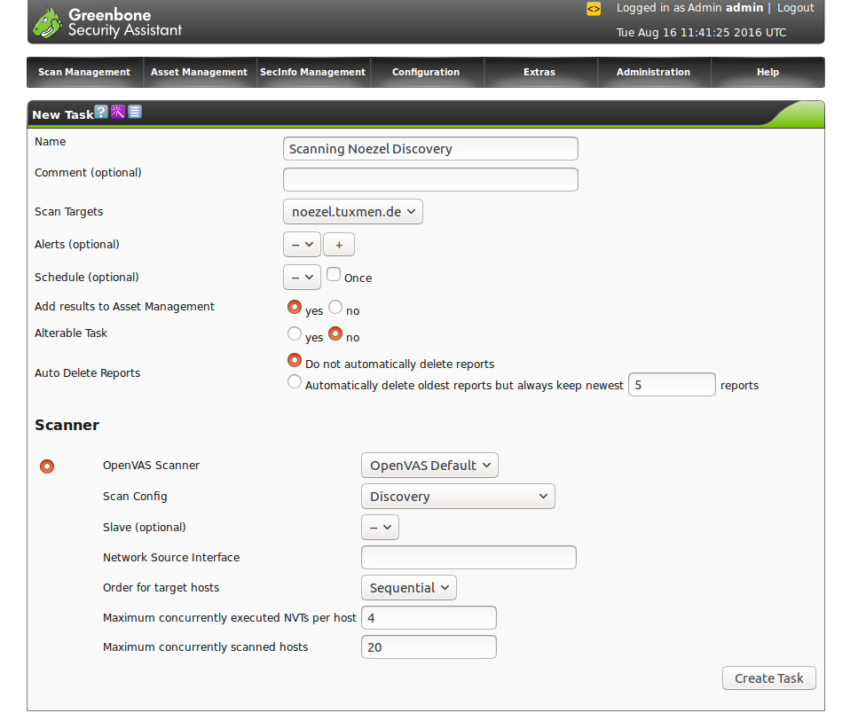The height and width of the screenshot is (713, 850).
Task: Open the OpenVAS Default scanner dropdown
Action: point(429,466)
